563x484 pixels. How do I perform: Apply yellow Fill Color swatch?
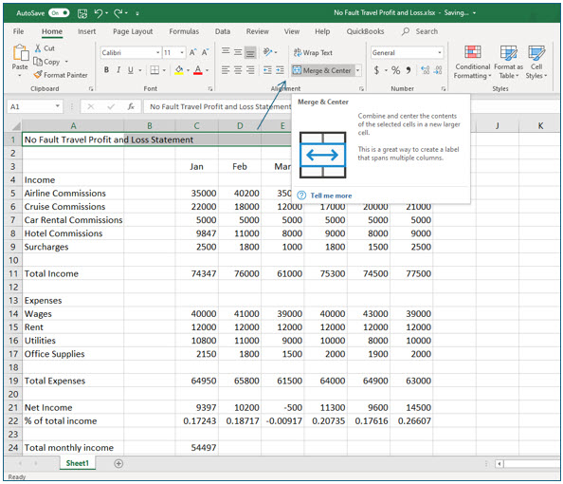pos(179,70)
